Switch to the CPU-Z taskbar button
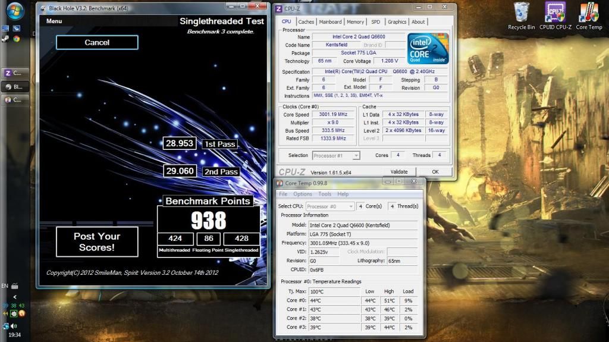 pyautogui.click(x=15, y=73)
